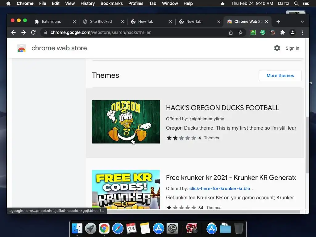
Task: Close the Extensions tab
Action: 74,22
